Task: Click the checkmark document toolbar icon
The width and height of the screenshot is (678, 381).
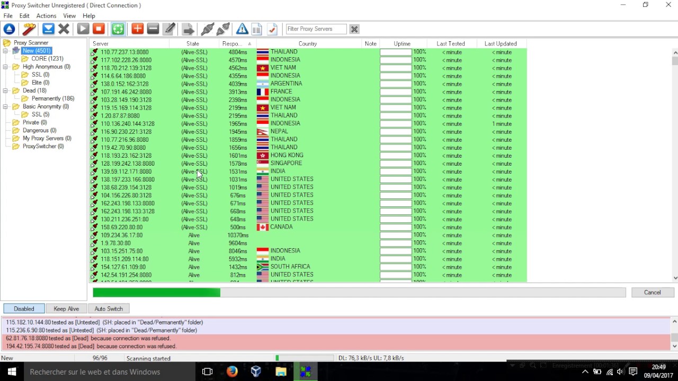Action: (x=272, y=29)
